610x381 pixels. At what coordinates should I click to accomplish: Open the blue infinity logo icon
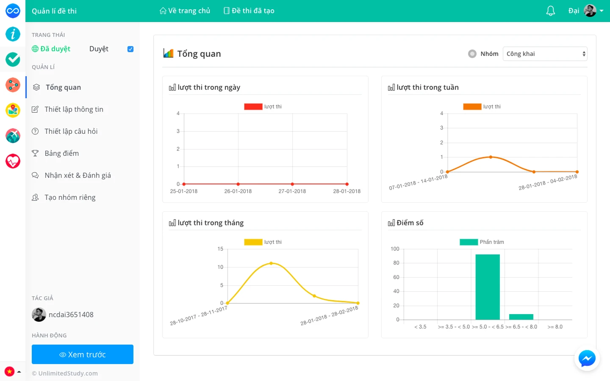coord(13,11)
